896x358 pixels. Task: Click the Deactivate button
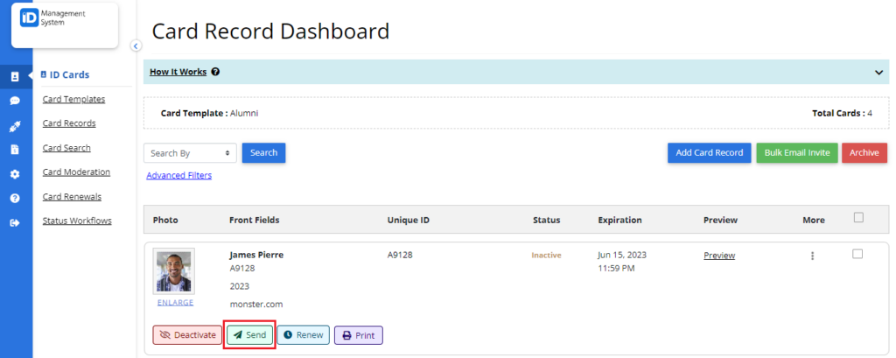click(187, 335)
